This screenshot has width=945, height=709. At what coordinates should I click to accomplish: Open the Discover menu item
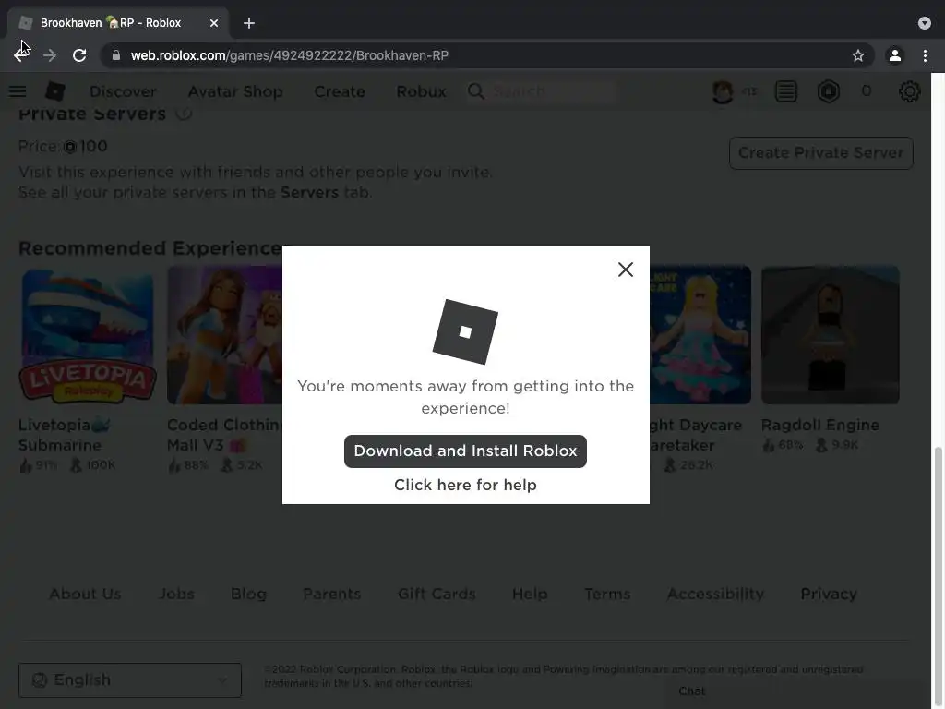click(123, 91)
